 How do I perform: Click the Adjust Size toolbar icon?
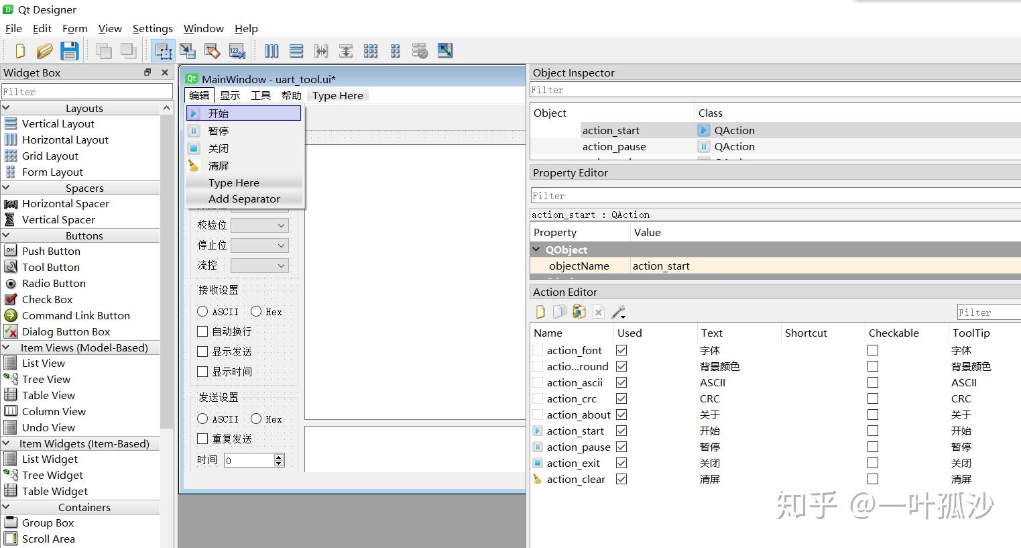[x=445, y=51]
